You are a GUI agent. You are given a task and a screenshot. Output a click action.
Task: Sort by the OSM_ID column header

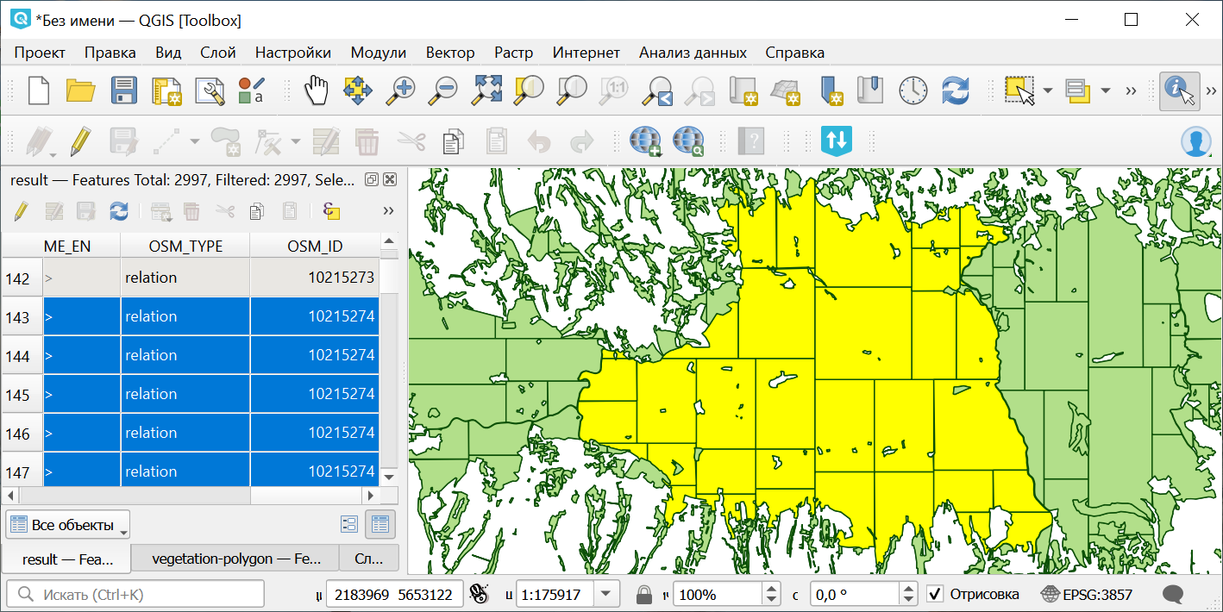315,246
